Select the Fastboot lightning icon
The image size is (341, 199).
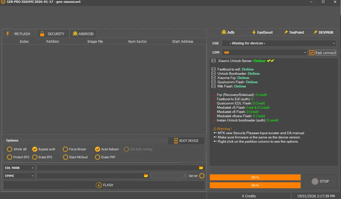pyautogui.click(x=254, y=32)
